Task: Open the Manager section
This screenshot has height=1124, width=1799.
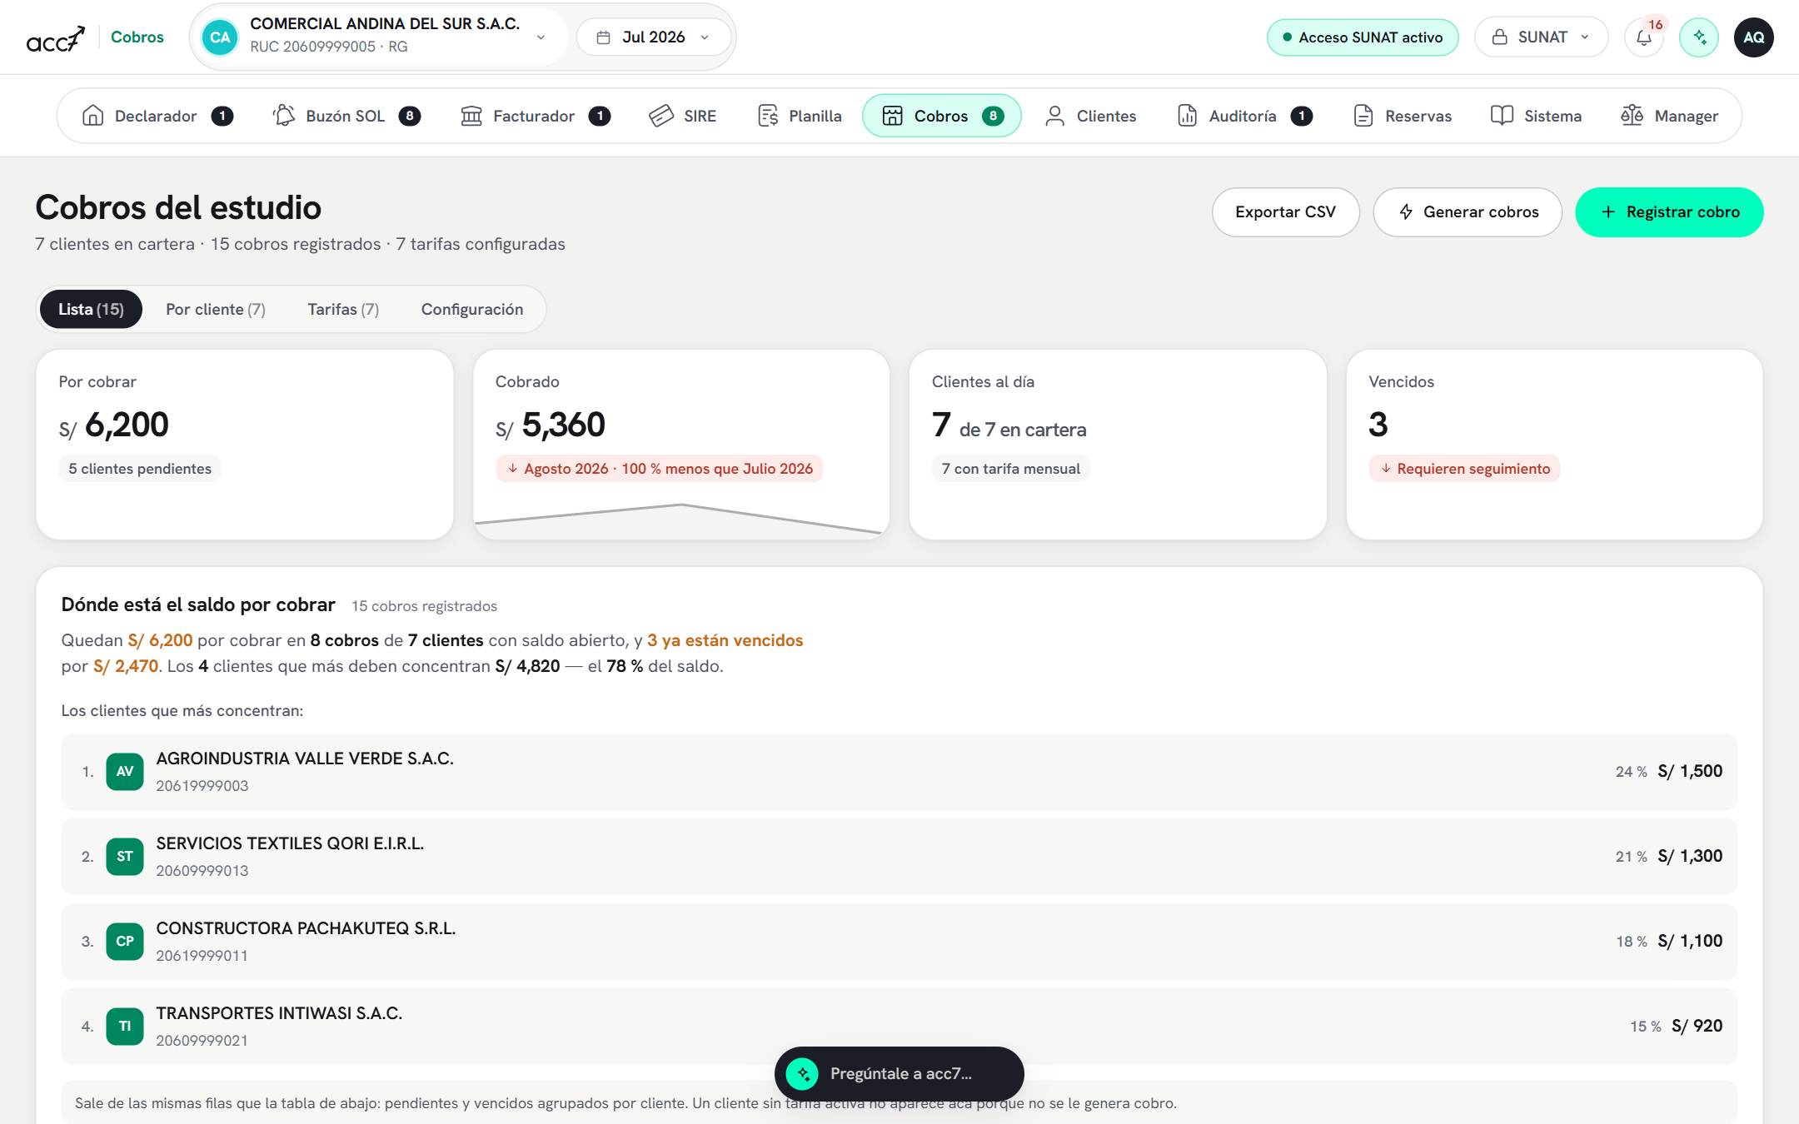Action: click(x=1670, y=116)
